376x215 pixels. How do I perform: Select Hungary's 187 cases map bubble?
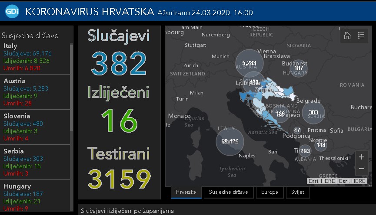299,68
